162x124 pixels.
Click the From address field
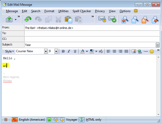(x=92, y=28)
